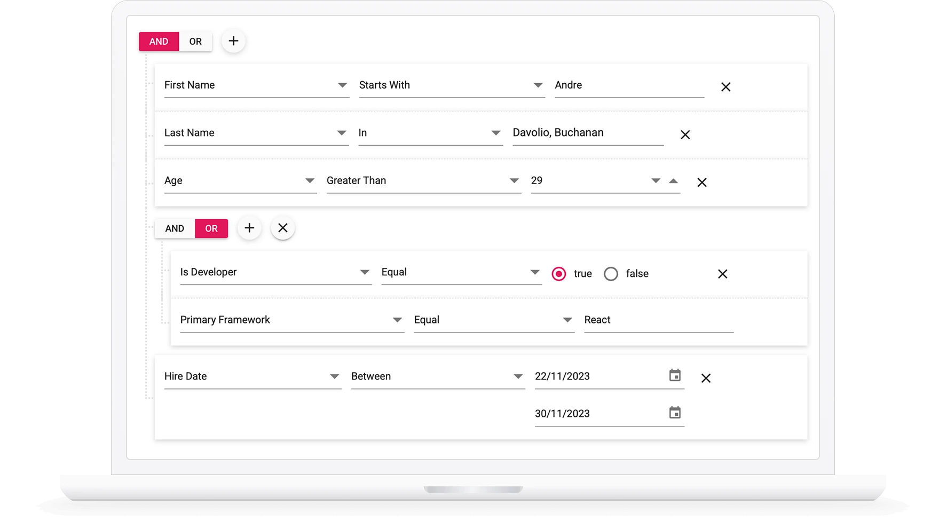Select the false radio button

pos(611,274)
